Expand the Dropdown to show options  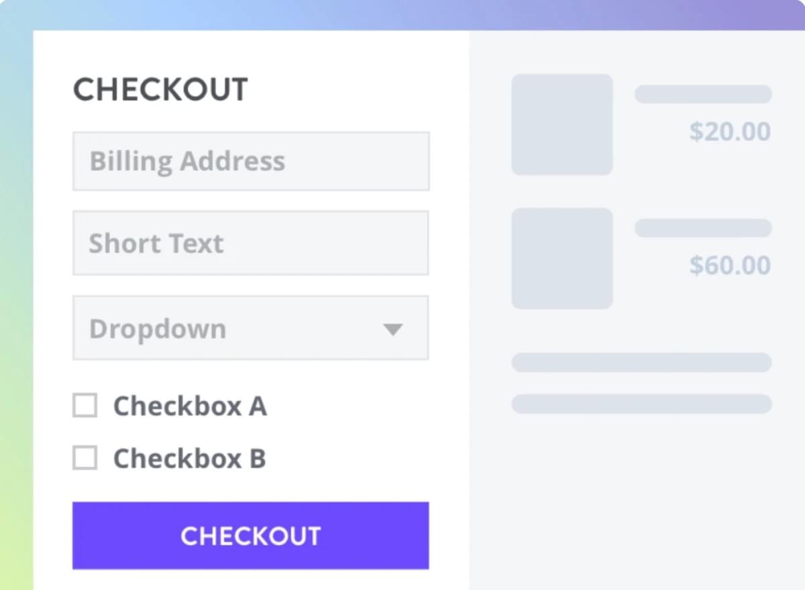tap(250, 328)
